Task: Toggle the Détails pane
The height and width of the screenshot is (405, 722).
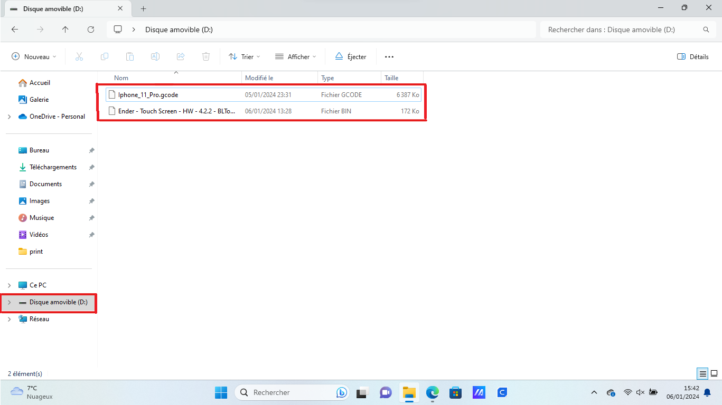Action: coord(693,56)
